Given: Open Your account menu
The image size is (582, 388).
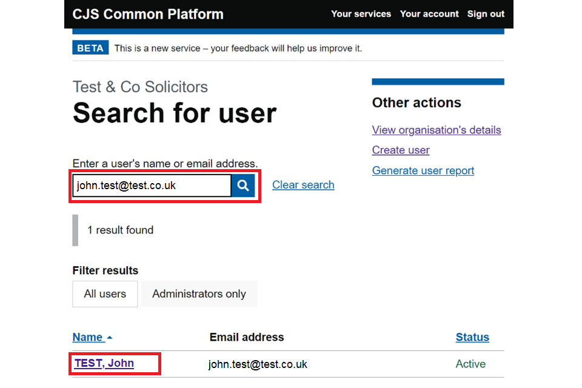Looking at the screenshot, I should pyautogui.click(x=429, y=13).
